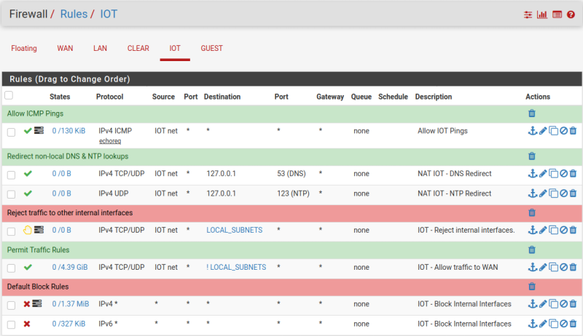Screen dimensions: 583x336
Task: Disable the Allow IOT Pings rule
Action: pyautogui.click(x=563, y=131)
